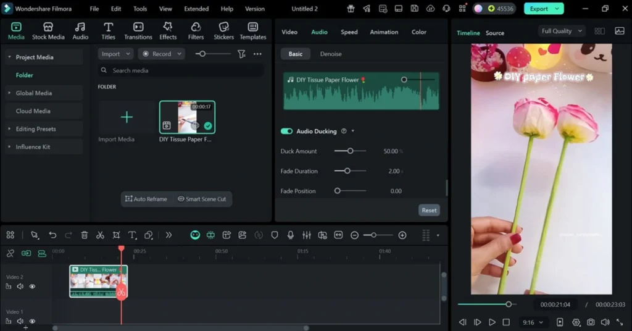Expand the Global Media tree item
This screenshot has width=632, height=331.
point(9,93)
